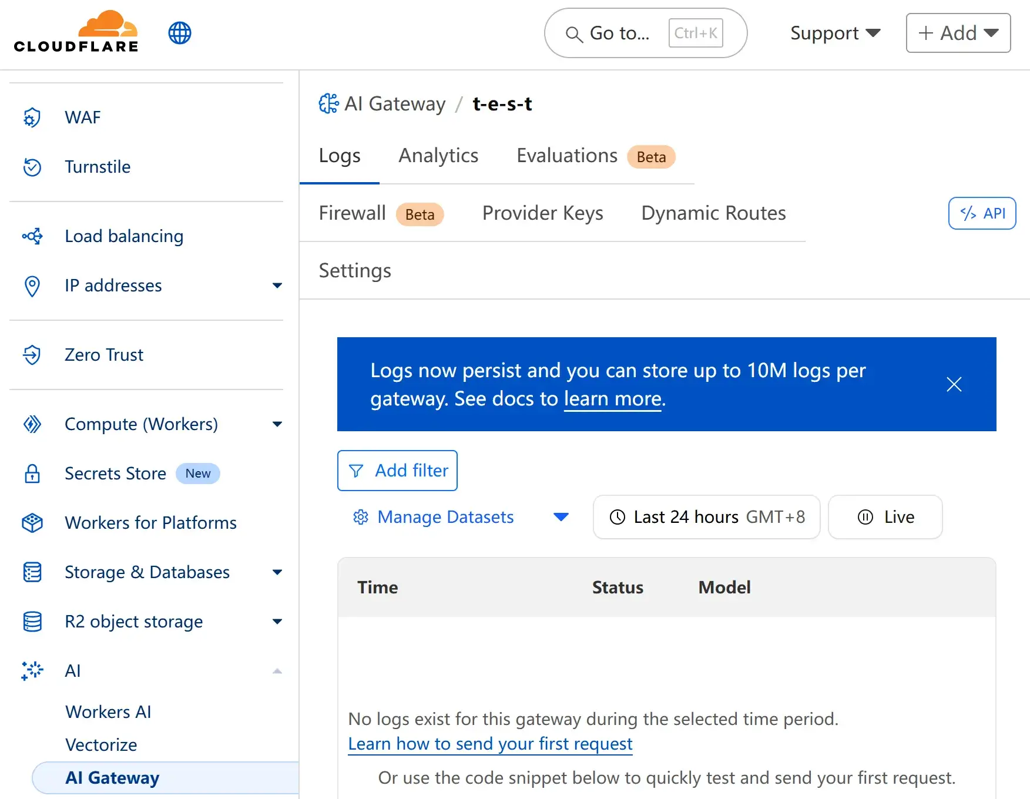
Task: Select AI Gateway in sidebar
Action: tap(165, 778)
